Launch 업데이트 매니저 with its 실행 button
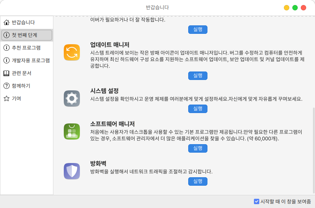The width and height of the screenshot is (315, 208). tap(197, 75)
